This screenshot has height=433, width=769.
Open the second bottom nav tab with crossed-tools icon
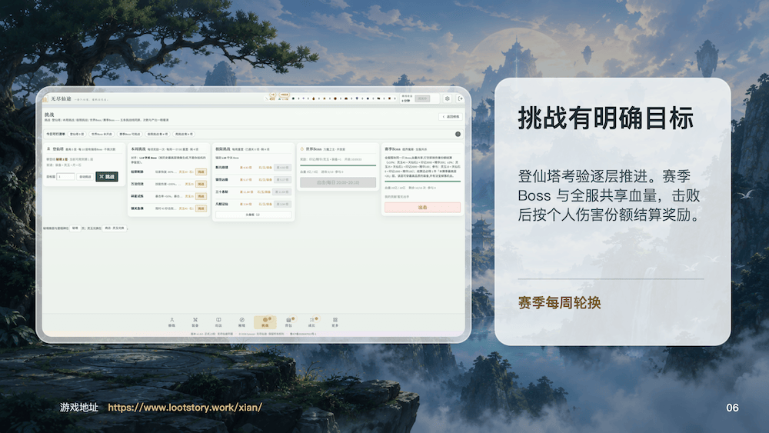click(x=195, y=322)
